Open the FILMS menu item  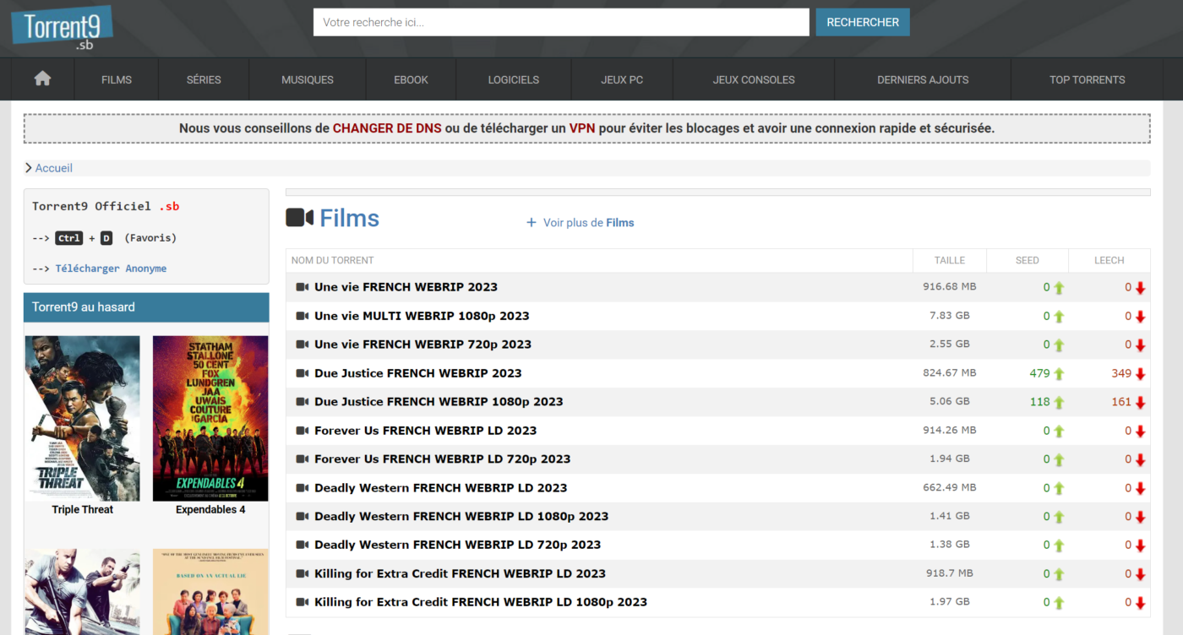[x=116, y=79]
